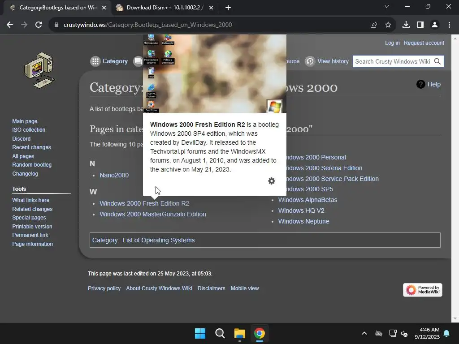Click the Help question mark icon
Viewport: 459px width, 344px height.
point(420,84)
